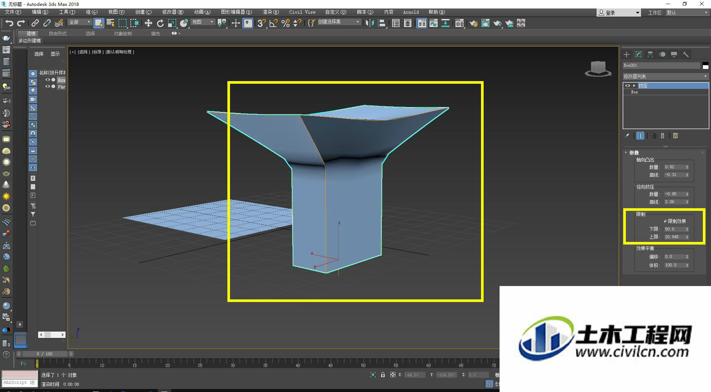Open the 工作区 默认 workspace dropdown
Image resolution: width=711 pixels, height=392 pixels.
click(x=687, y=13)
